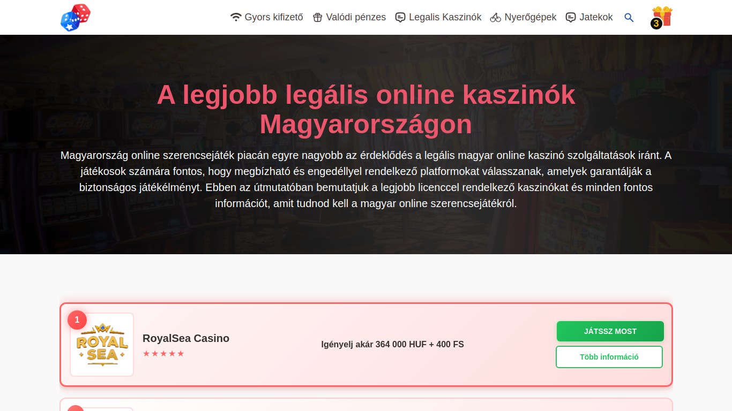Click the 'Igényelj akár 364 000 HUF + 400 FS' offer
732x411 pixels.
coord(393,344)
